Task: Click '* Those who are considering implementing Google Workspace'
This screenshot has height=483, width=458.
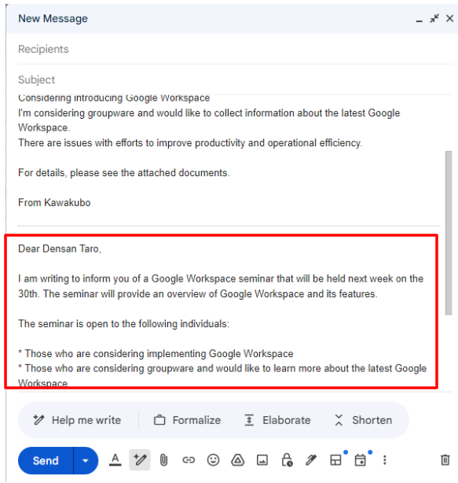Action: (156, 354)
